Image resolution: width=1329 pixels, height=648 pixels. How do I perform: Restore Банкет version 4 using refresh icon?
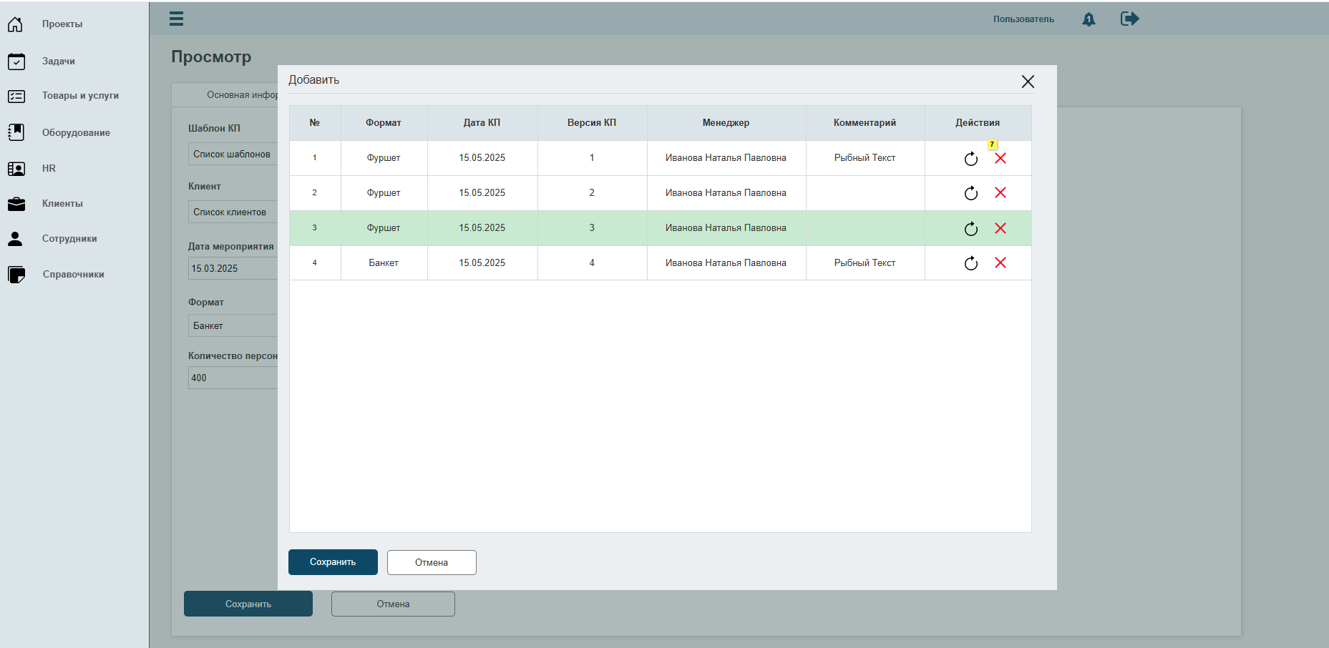click(970, 263)
